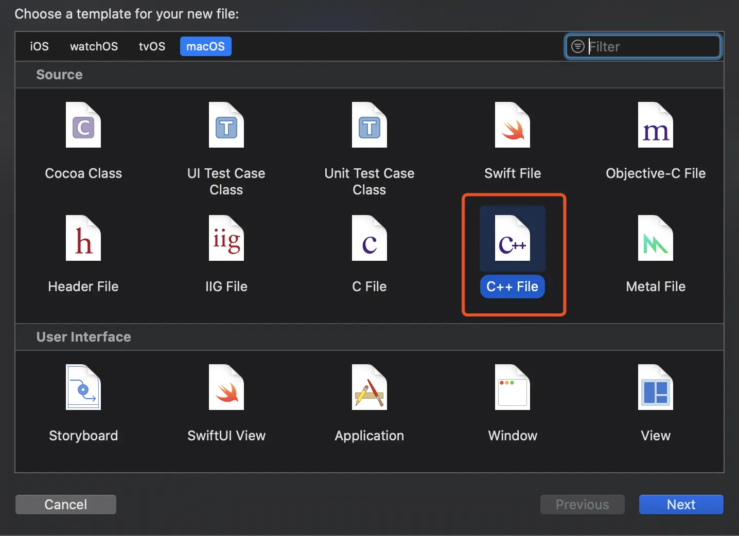Click the 'Cocoa Class' label
739x536 pixels.
tap(83, 173)
